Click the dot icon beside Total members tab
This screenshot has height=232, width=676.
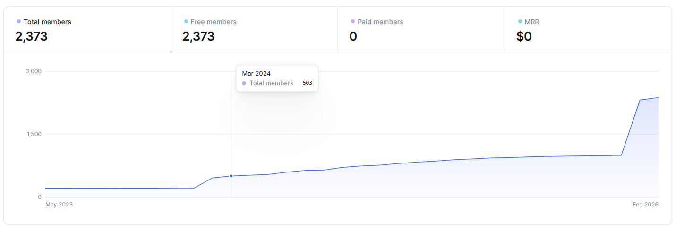(19, 21)
